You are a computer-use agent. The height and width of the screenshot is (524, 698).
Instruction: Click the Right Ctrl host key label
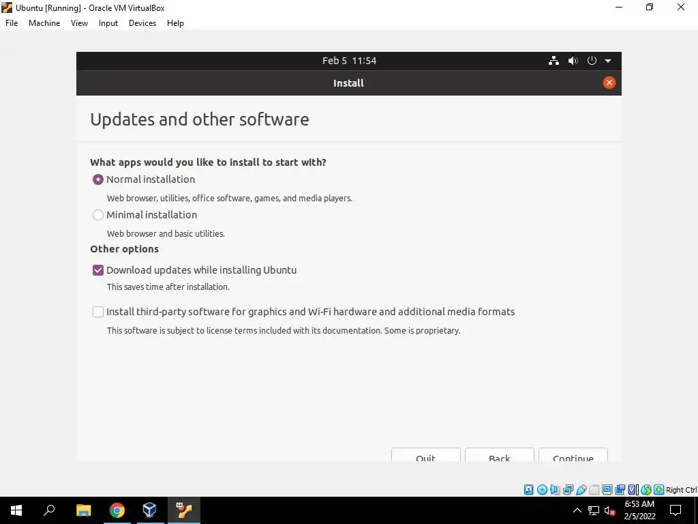681,490
